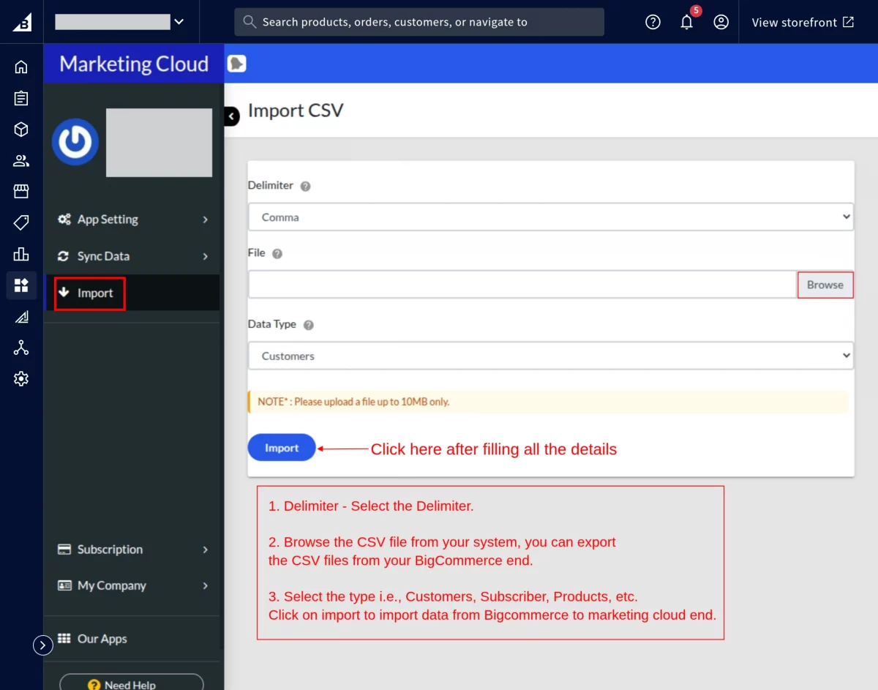This screenshot has height=690, width=878.
Task: Expand My Company menu
Action: tap(133, 585)
